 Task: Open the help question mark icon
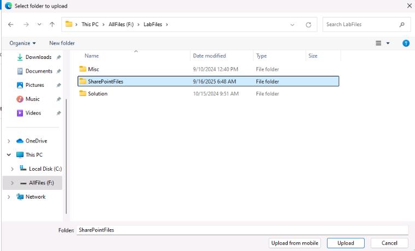406,43
